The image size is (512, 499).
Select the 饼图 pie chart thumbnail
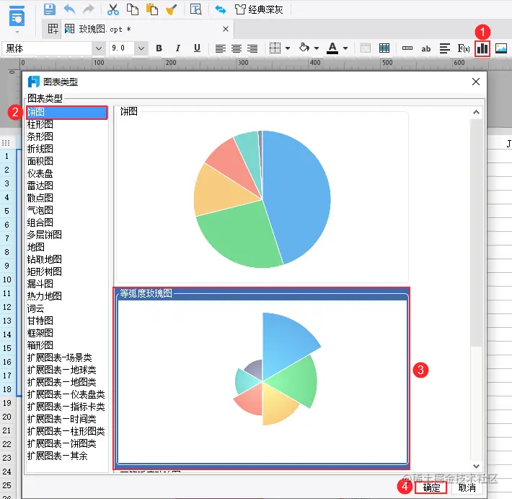[x=262, y=197]
